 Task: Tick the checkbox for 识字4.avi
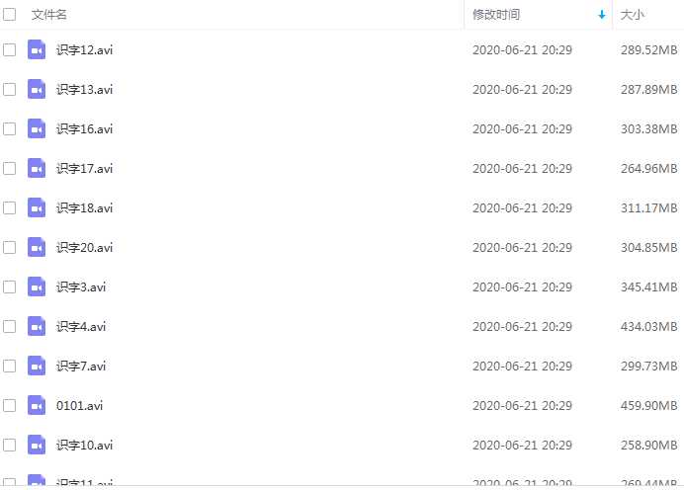(9, 327)
